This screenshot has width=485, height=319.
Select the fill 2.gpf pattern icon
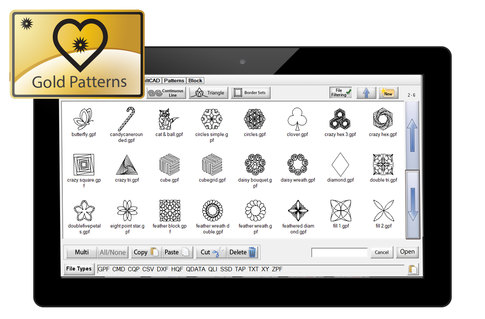pos(383,211)
